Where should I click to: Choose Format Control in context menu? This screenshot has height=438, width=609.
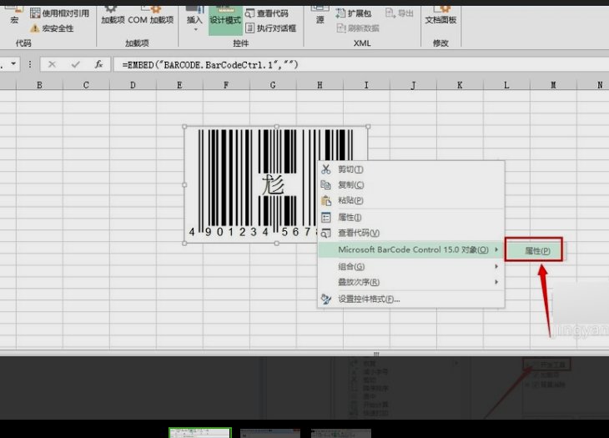point(411,299)
